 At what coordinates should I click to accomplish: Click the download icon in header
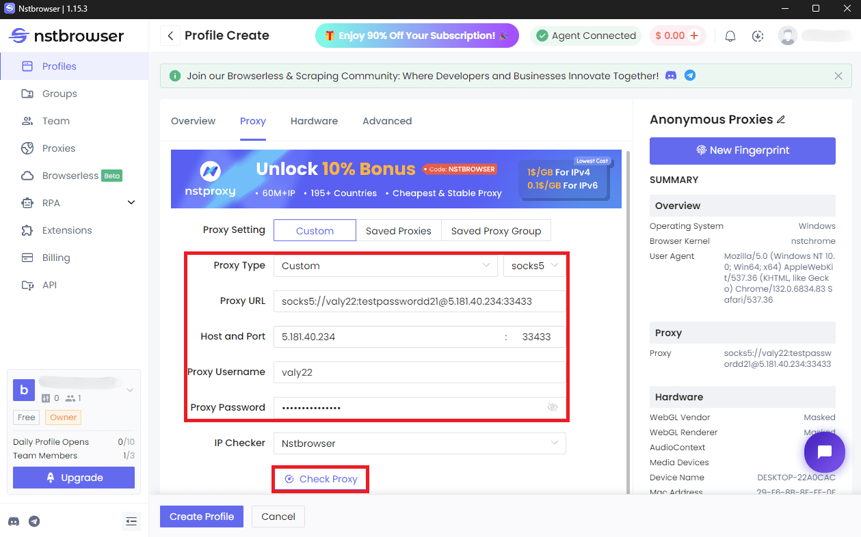click(x=758, y=36)
